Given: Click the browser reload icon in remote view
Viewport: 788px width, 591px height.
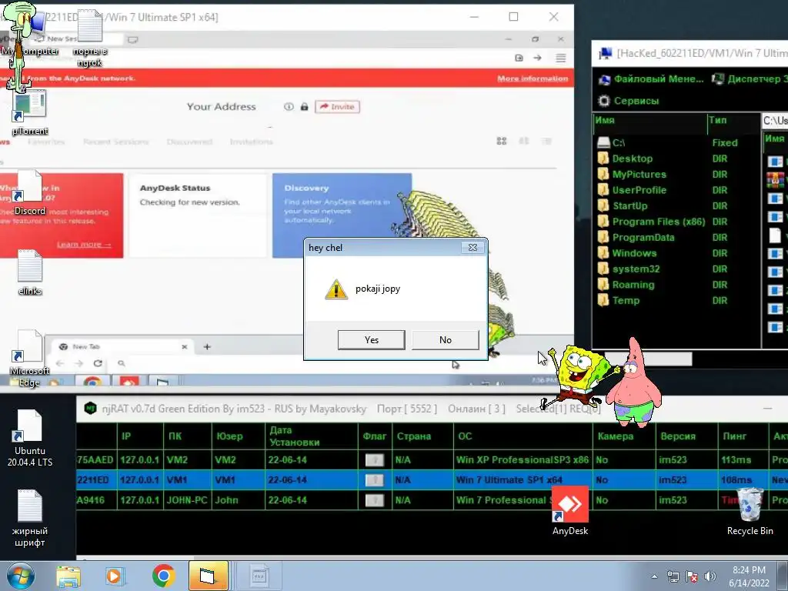Looking at the screenshot, I should (x=98, y=363).
